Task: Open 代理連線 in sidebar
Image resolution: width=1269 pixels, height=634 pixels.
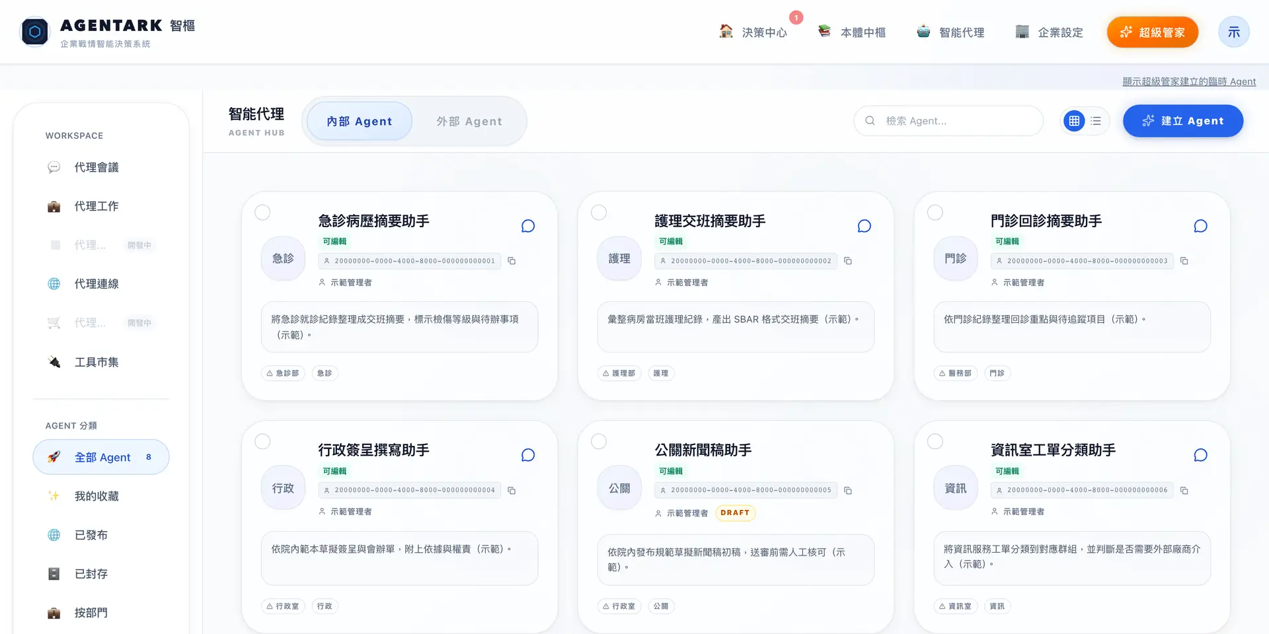Action: [x=101, y=284]
